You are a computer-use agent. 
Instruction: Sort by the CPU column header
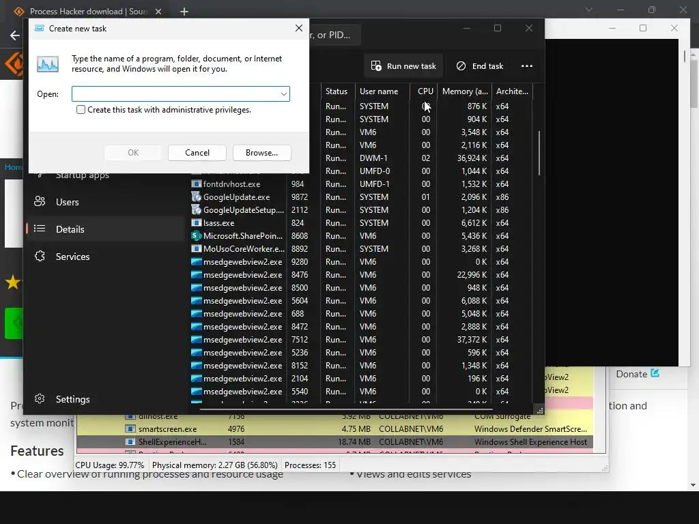click(423, 91)
